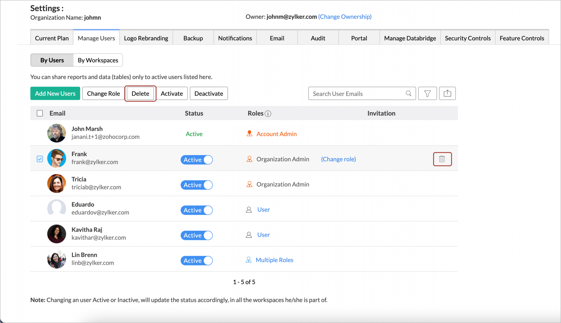Click Lin Brenn's Multiple Roles icon
This screenshot has width=561, height=323.
[249, 260]
